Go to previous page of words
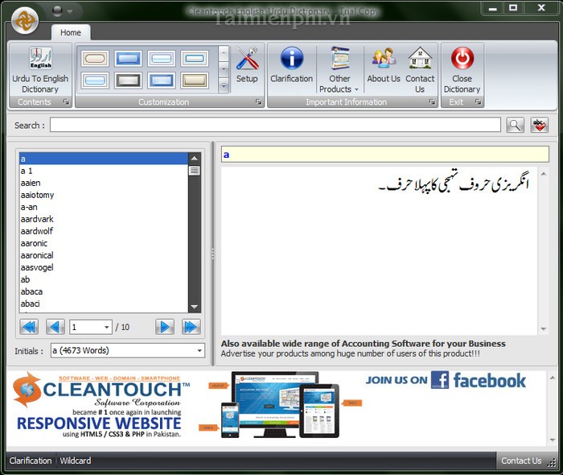 click(55, 327)
